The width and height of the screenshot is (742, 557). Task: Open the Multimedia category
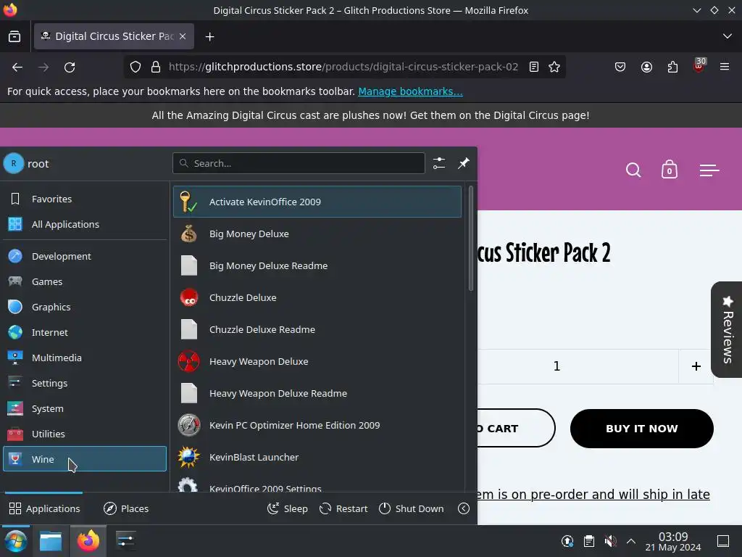click(x=85, y=358)
